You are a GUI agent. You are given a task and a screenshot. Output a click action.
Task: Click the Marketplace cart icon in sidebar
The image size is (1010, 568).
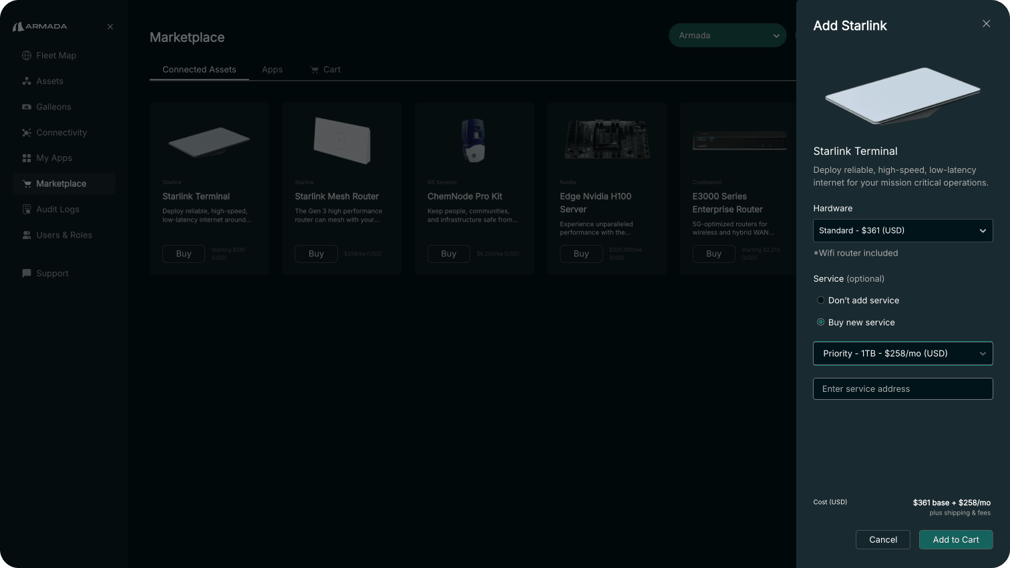click(27, 184)
